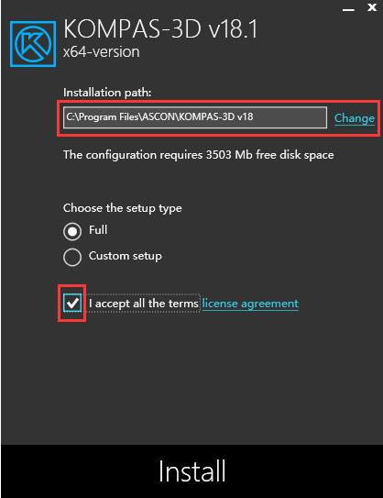The height and width of the screenshot is (498, 383).
Task: Click the 'Full' option label text
Action: tap(98, 229)
